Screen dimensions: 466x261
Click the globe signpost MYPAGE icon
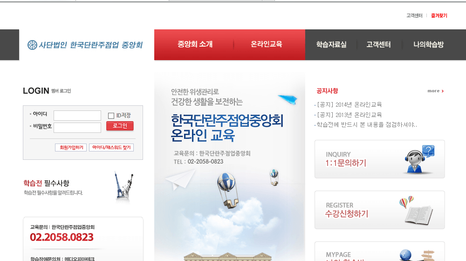[417, 256]
